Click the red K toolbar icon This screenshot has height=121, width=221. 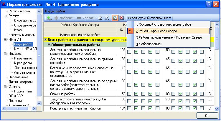tap(121, 18)
